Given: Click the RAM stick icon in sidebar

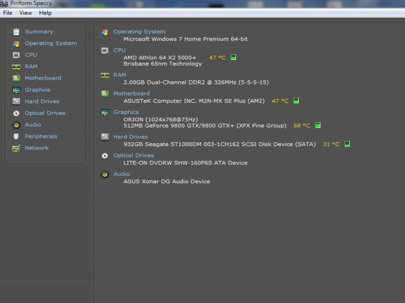Looking at the screenshot, I should tap(16, 67).
